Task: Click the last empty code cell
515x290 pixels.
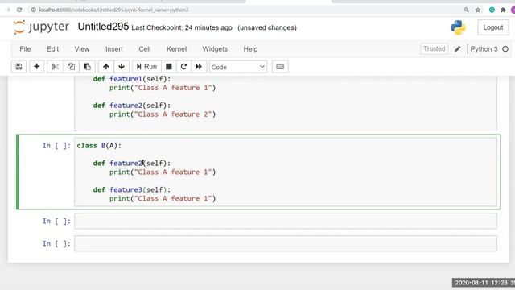Action: [286, 243]
